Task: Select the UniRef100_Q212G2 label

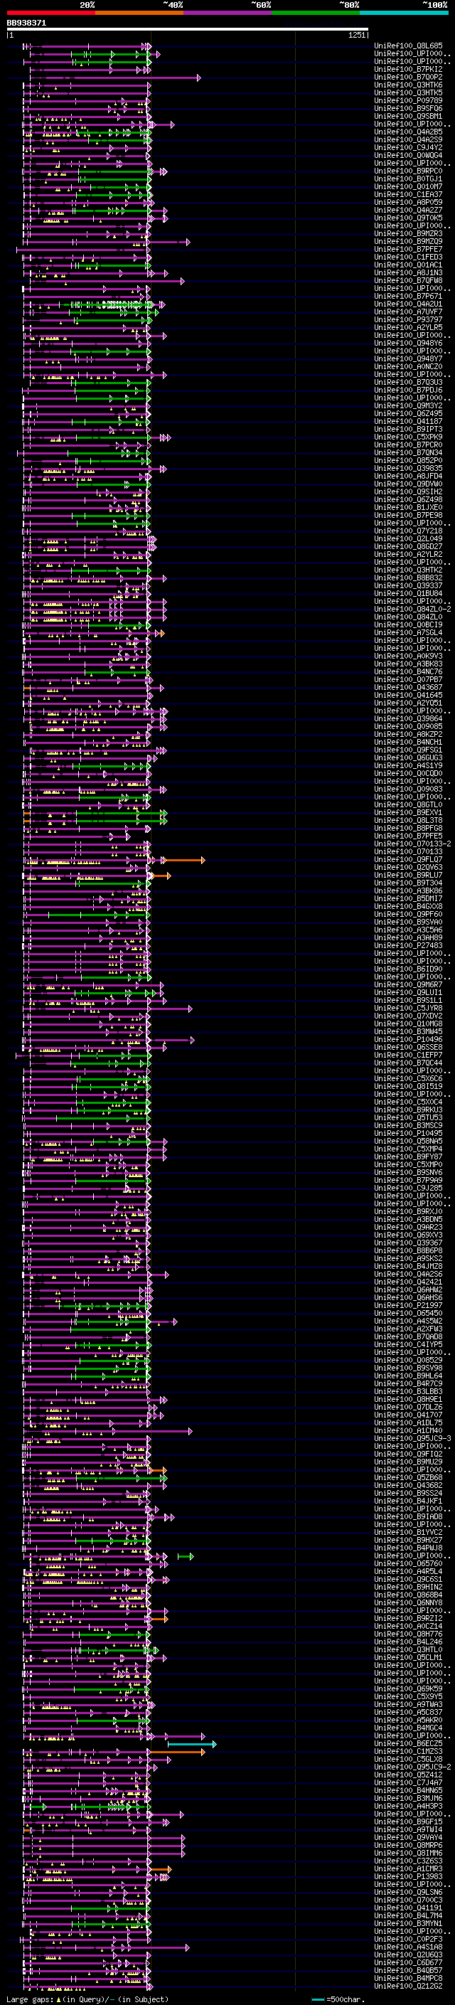Action: pyautogui.click(x=408, y=1986)
